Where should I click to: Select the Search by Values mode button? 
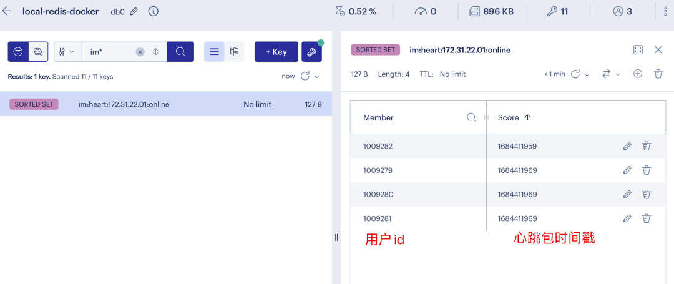38,52
